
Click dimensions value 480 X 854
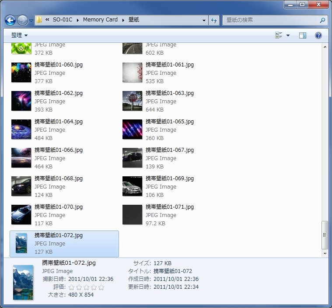coord(81,294)
